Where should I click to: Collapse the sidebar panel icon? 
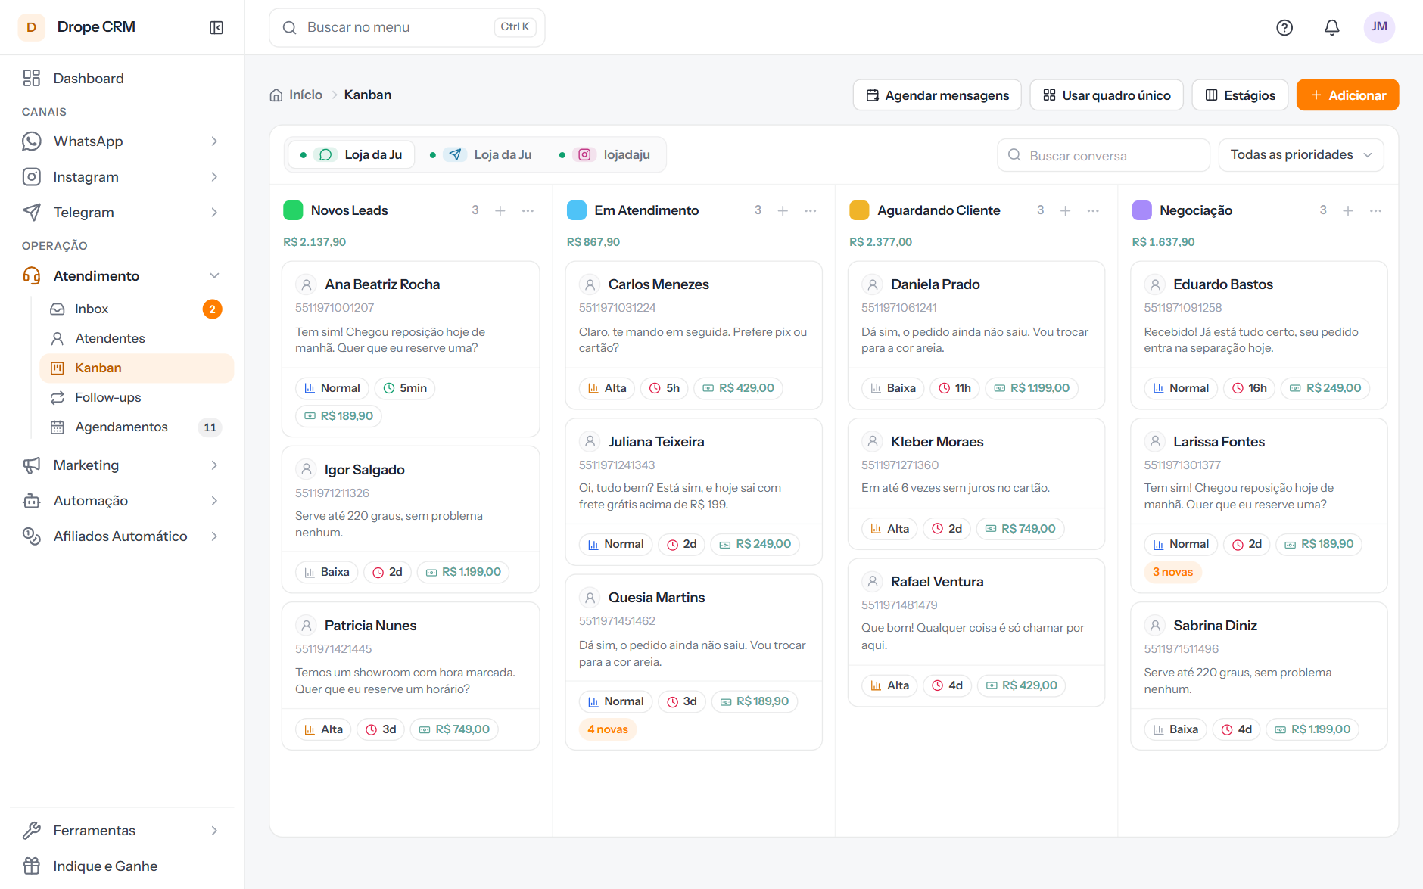tap(216, 27)
